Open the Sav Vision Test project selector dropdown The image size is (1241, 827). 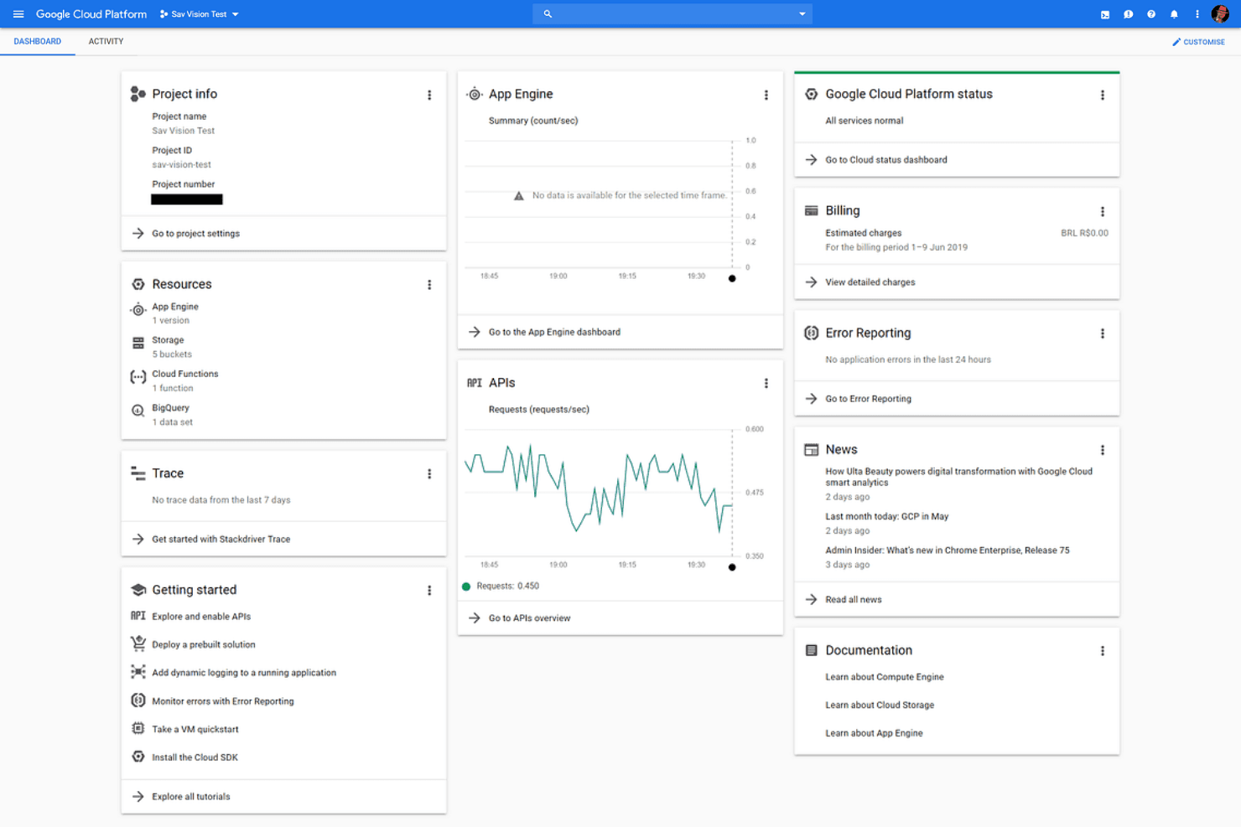(200, 14)
